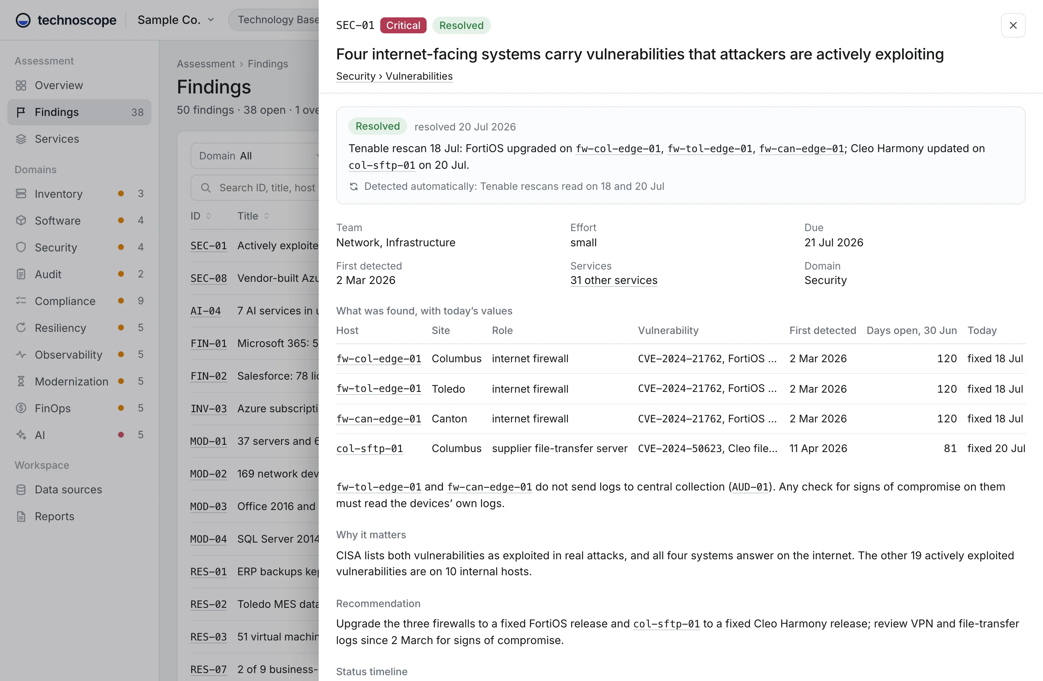Viewport: 1043px width, 681px height.
Task: Click the Inventory domain icon
Action: pos(21,194)
